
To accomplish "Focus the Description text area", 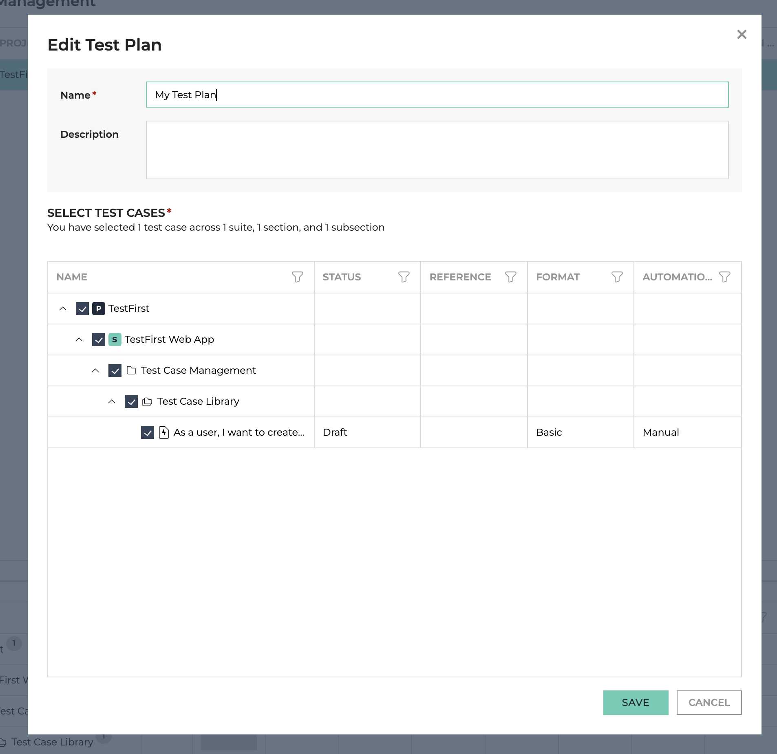I will pos(437,150).
